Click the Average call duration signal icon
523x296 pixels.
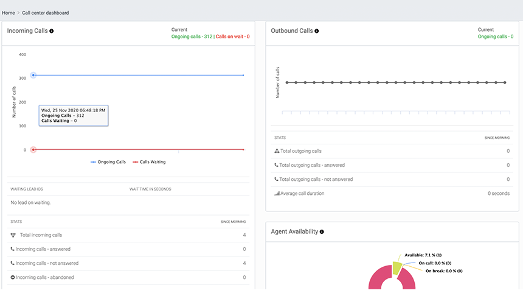[x=277, y=194]
